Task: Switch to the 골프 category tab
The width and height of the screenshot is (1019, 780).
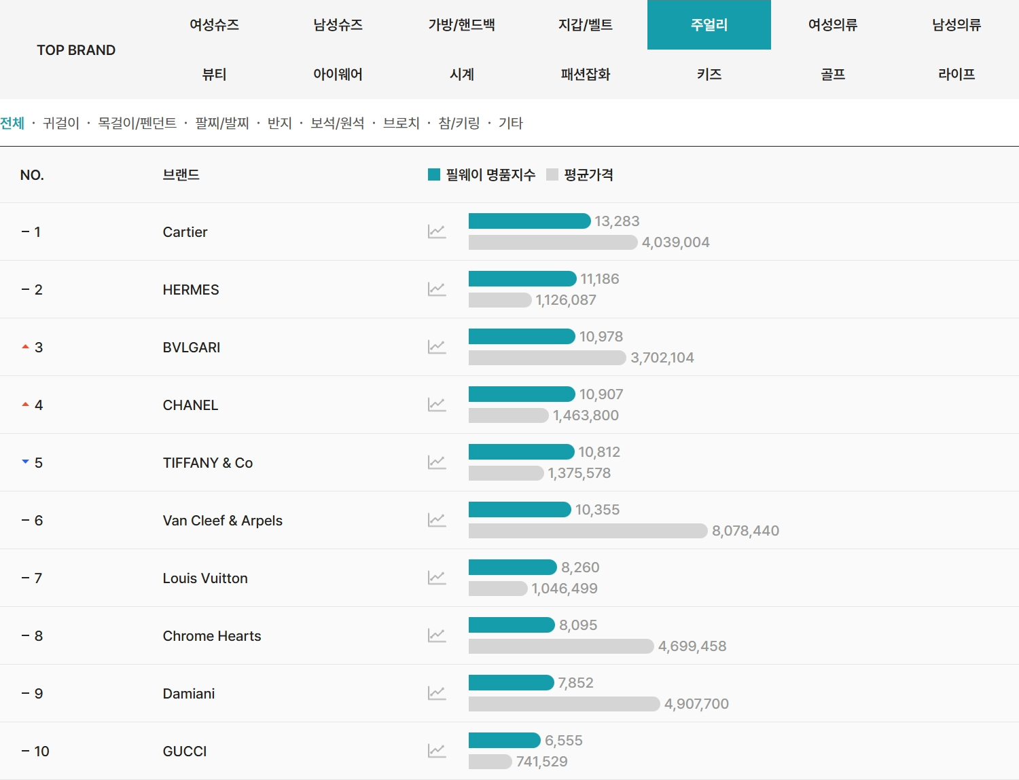Action: [833, 75]
